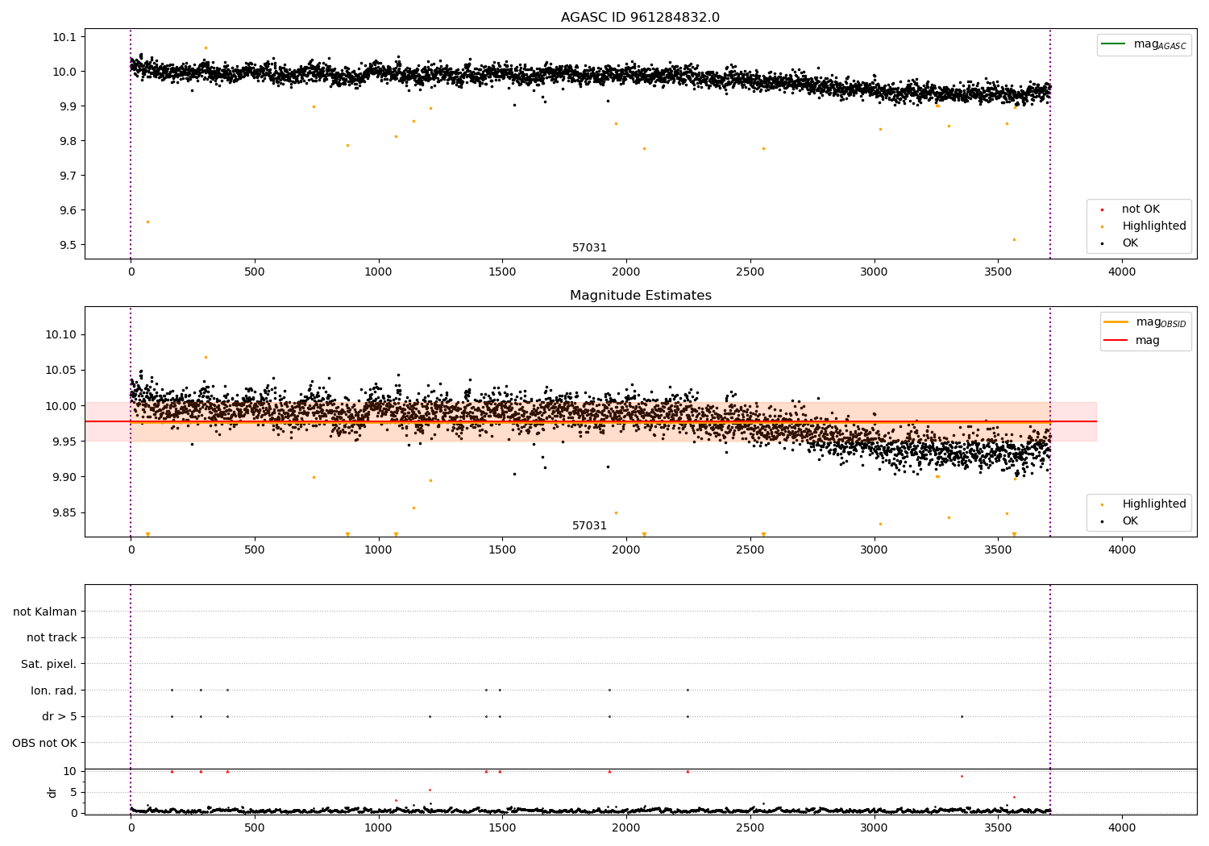The height and width of the screenshot is (846, 1209).
Task: Click the 'Sat. pixel.' row label
Action: click(x=49, y=665)
